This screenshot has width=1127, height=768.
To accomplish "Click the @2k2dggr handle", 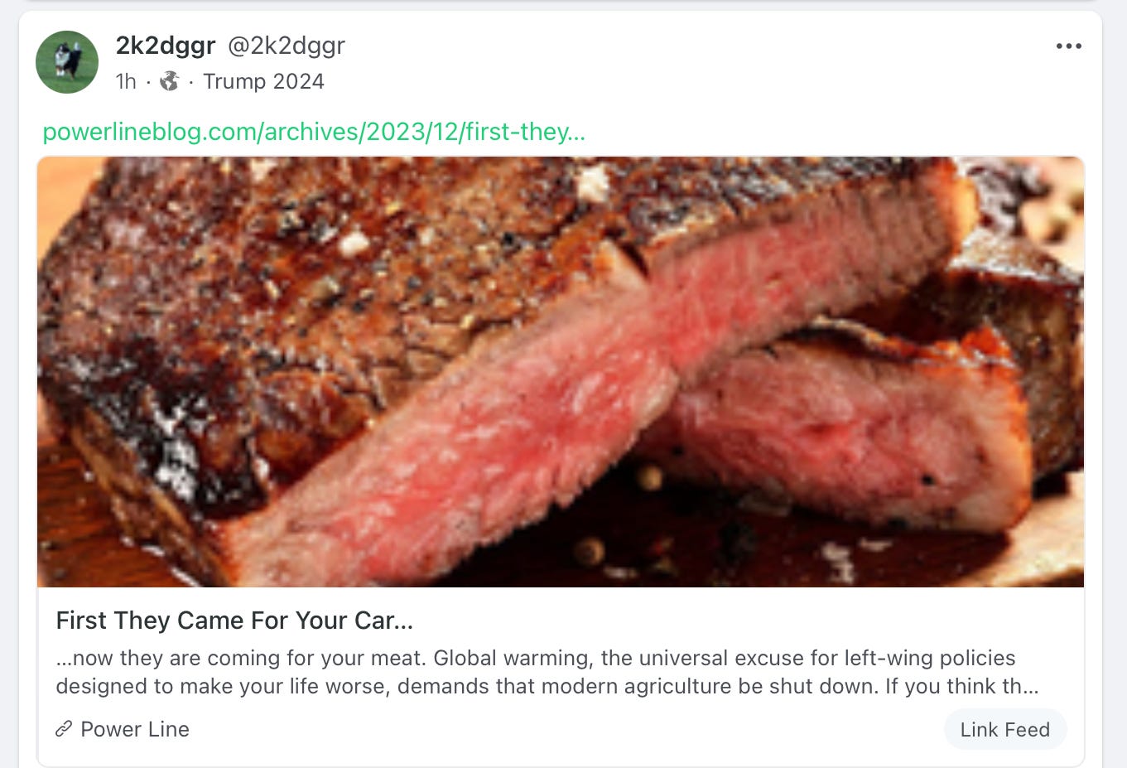I will point(287,46).
